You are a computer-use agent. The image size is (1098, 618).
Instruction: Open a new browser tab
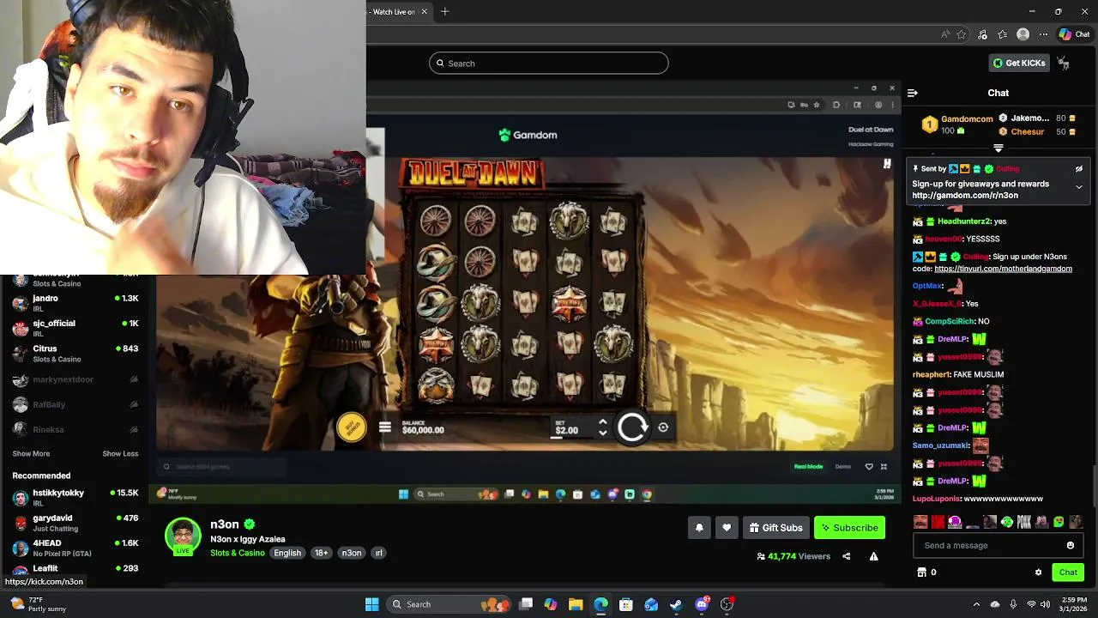[x=444, y=11]
